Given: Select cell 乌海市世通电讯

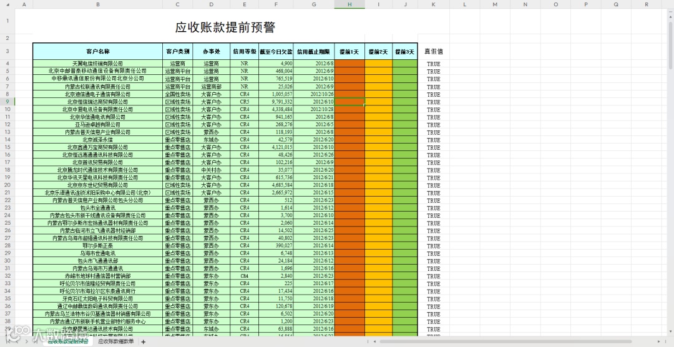Looking at the screenshot, I should (x=97, y=253).
